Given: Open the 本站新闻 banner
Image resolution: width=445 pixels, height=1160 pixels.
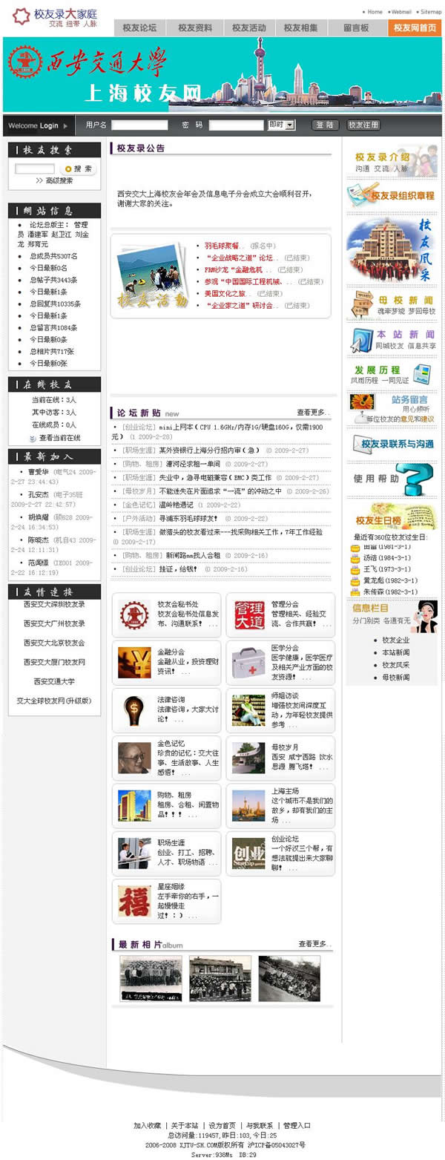Looking at the screenshot, I should [x=392, y=339].
